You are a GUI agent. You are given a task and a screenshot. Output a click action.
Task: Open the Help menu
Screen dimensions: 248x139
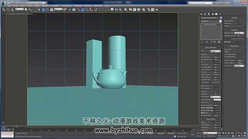[x=107, y=6]
